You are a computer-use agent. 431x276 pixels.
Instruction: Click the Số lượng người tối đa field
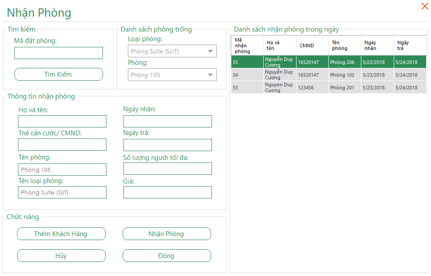[x=167, y=169]
